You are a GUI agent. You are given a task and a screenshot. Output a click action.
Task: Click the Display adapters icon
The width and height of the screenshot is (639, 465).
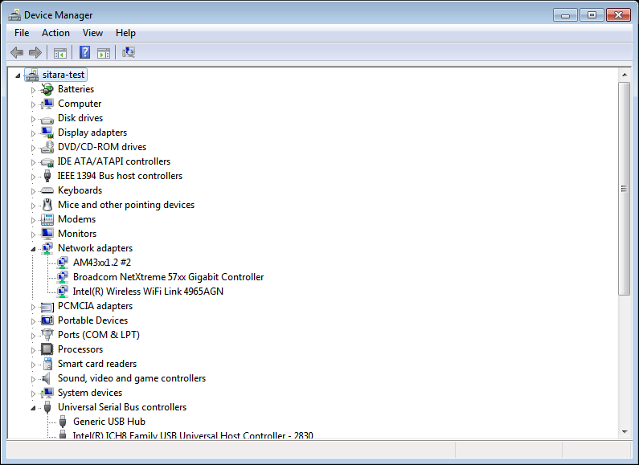(47, 133)
